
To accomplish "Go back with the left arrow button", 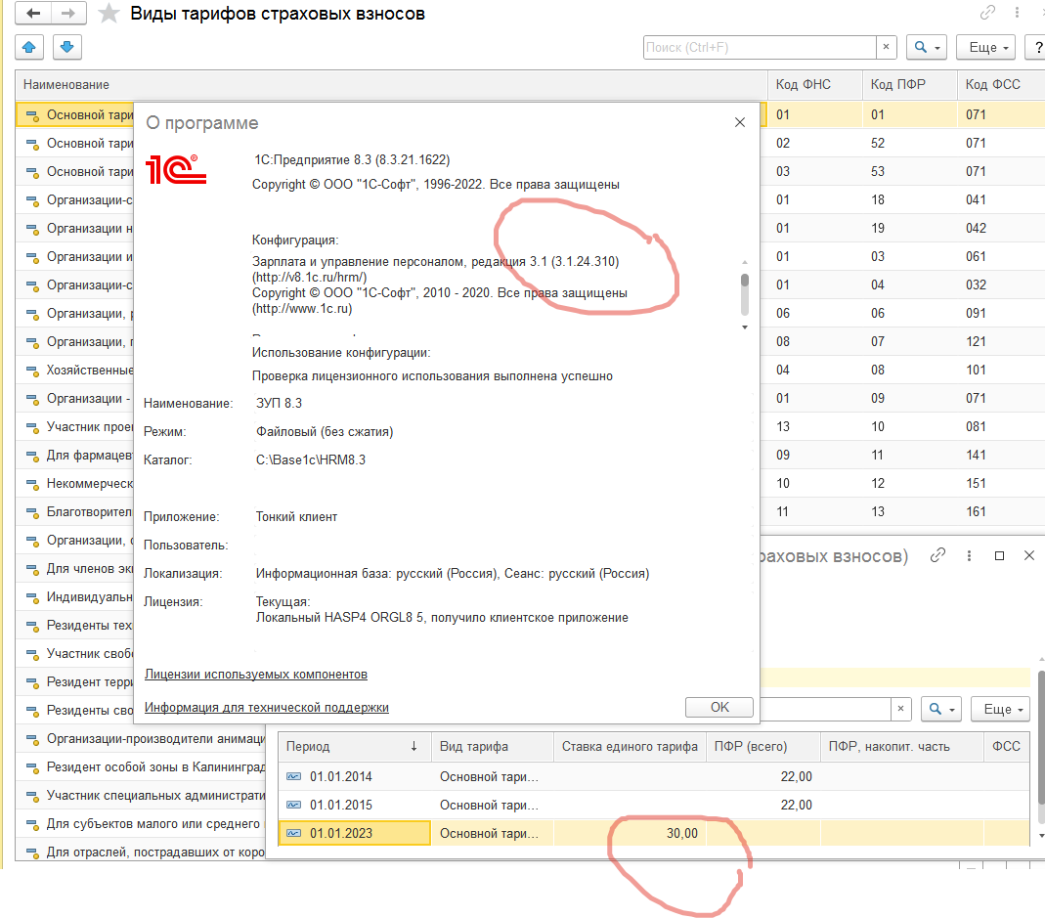I will (x=32, y=14).
